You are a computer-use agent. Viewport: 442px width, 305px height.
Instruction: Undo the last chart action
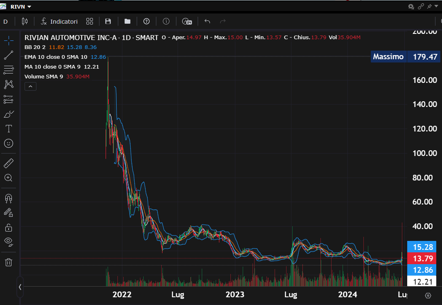(x=207, y=21)
